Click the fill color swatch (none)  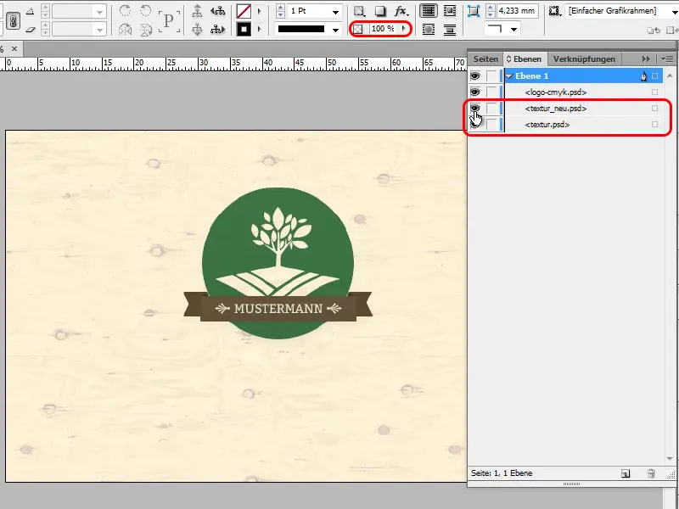point(244,11)
